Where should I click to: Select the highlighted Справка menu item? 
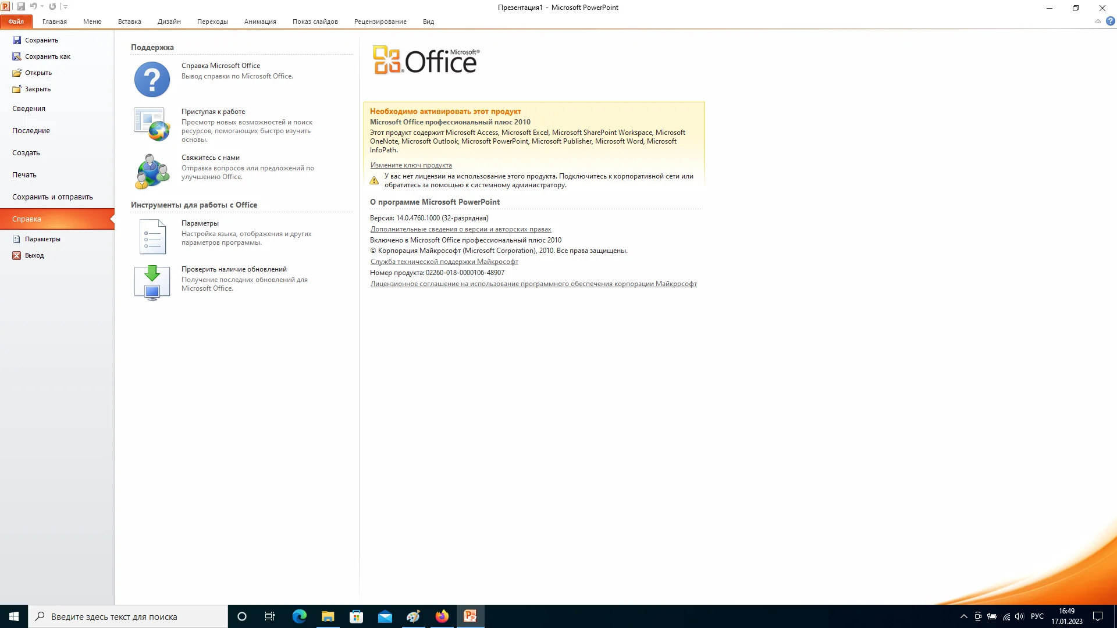click(57, 219)
